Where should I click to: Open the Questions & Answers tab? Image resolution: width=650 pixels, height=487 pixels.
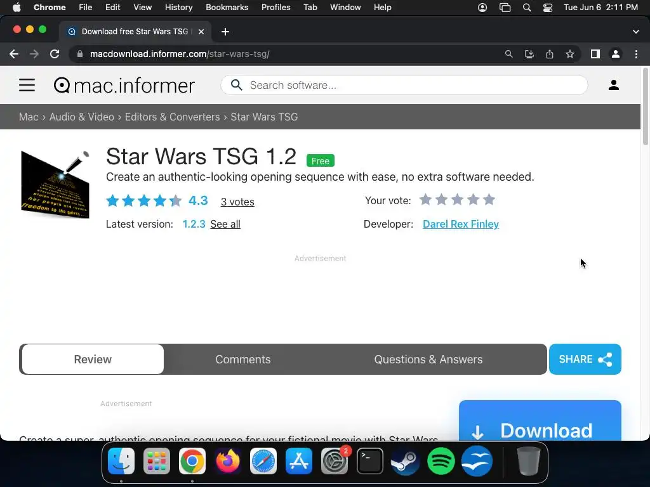pyautogui.click(x=428, y=360)
